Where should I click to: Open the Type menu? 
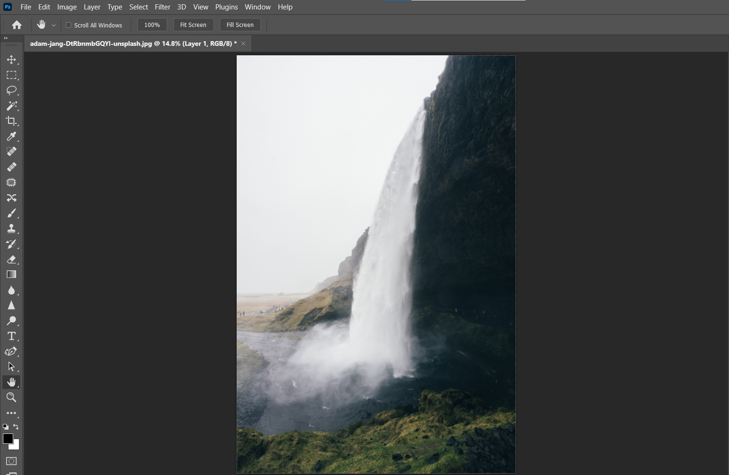click(115, 7)
